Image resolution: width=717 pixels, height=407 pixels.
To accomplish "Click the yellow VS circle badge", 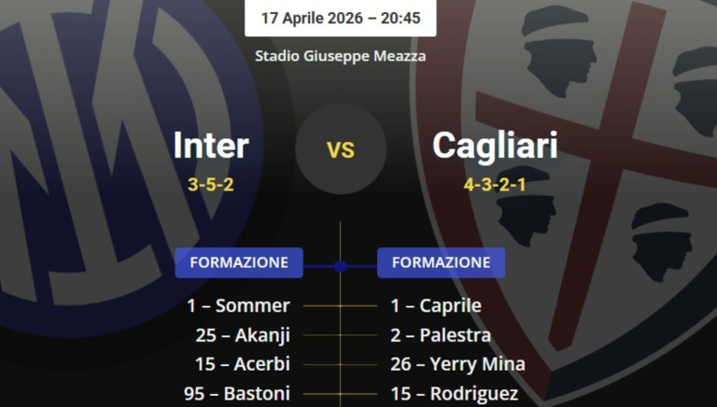I will (x=341, y=148).
